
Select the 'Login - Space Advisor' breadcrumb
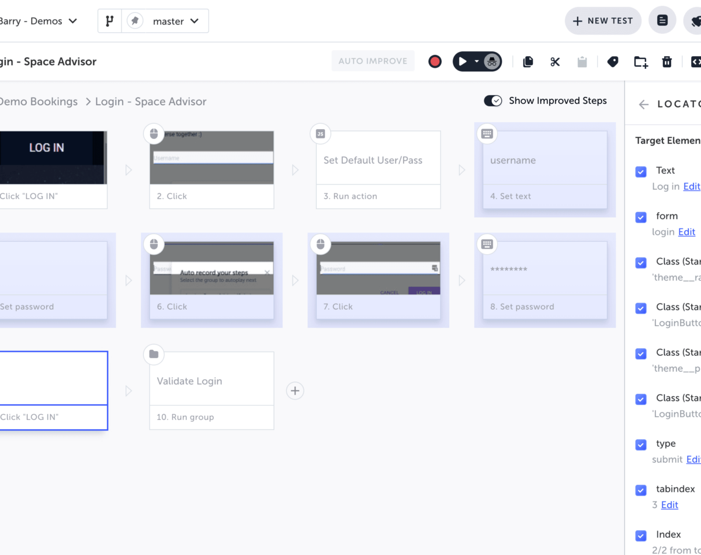(x=151, y=101)
